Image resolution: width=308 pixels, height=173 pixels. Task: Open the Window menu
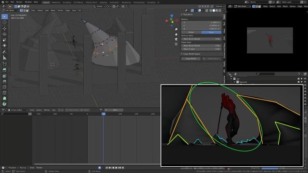tap(28, 2)
